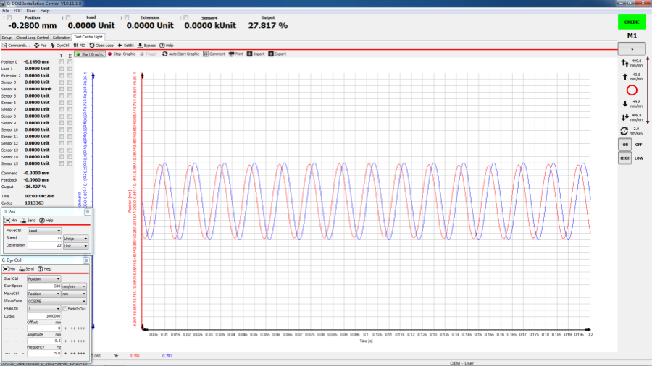Expand the StartCtrl Position dropdown

tap(43, 279)
